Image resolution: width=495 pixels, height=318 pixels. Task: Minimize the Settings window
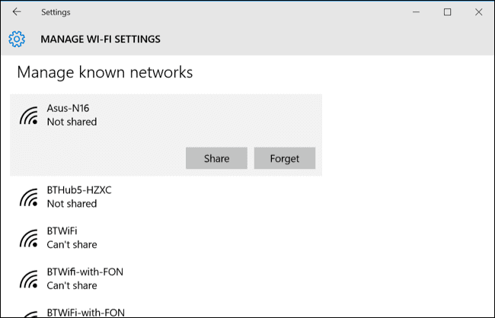pyautogui.click(x=416, y=12)
